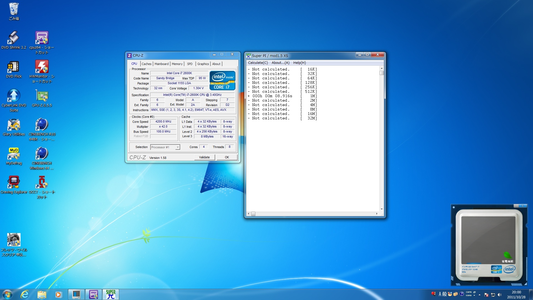Open the GPU-Z.0.5.5 desktop icon
Screen dimensions: 533x300
pos(42,96)
